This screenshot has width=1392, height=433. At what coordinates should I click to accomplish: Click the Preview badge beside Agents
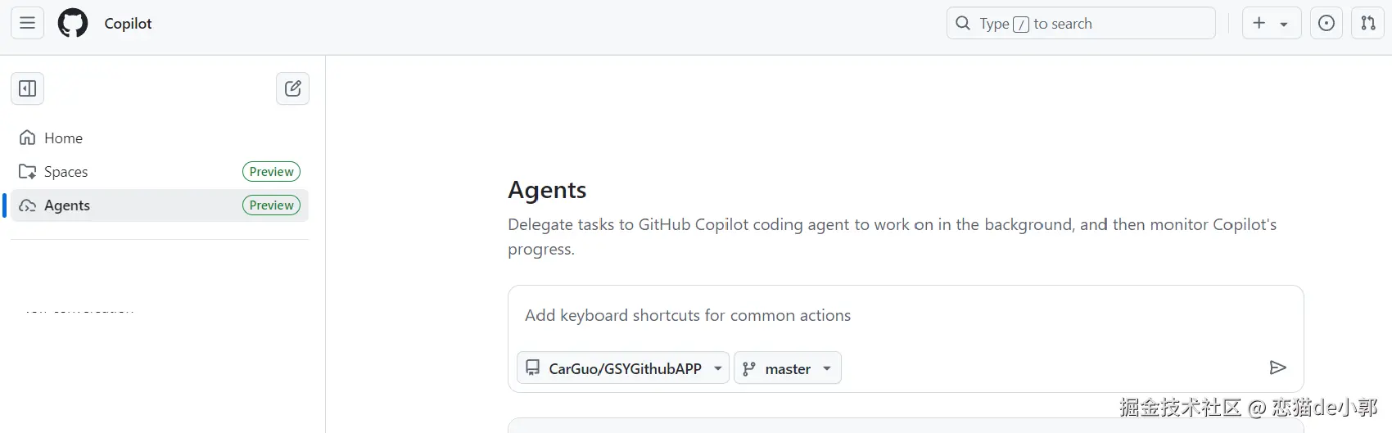[271, 205]
